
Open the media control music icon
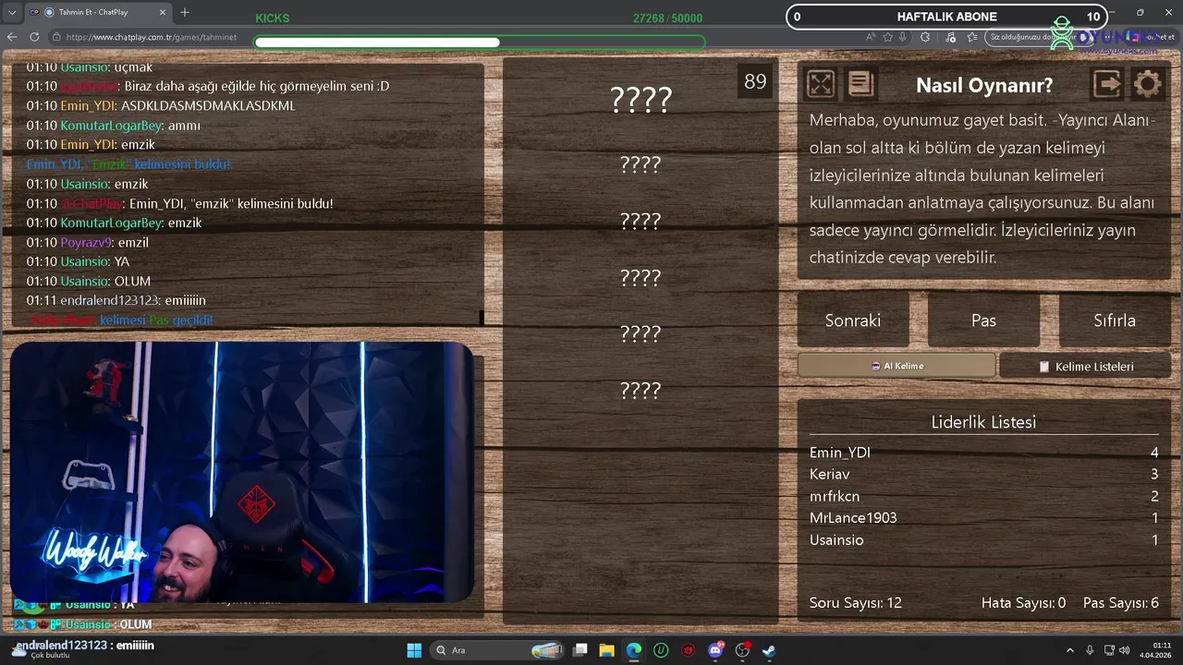pyautogui.click(x=949, y=37)
